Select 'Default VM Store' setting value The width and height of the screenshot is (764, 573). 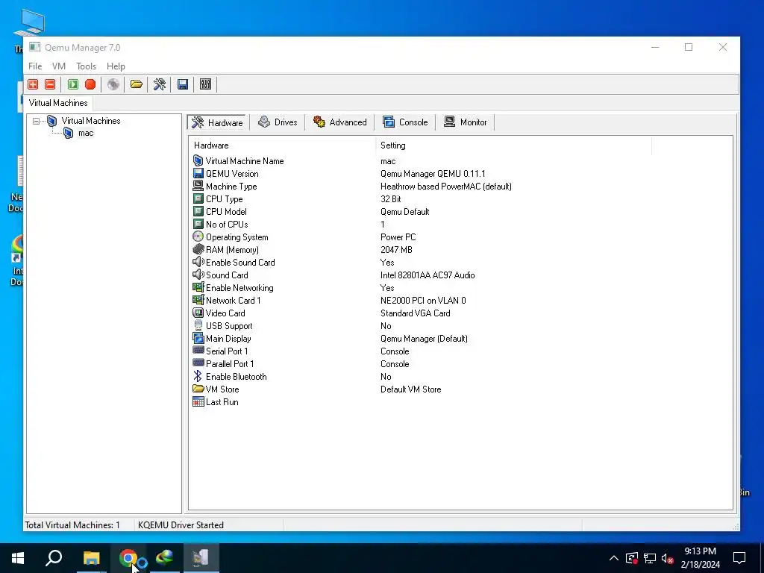point(411,389)
